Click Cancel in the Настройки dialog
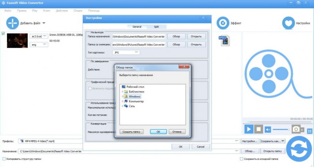The image size is (314, 167). click(201, 147)
